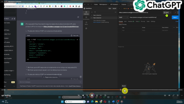Delete the API REST chat with trash icon
This screenshot has width=184, height=104.
click(x=14, y=18)
